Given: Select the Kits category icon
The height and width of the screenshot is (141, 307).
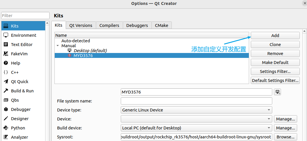Looking at the screenshot, I should (6, 26).
